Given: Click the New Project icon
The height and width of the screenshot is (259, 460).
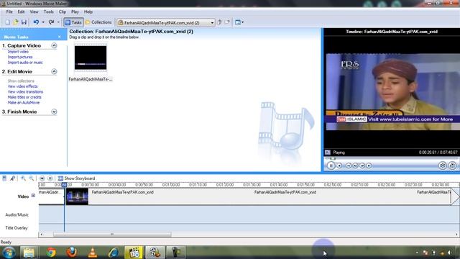Looking at the screenshot, I should click(x=8, y=22).
